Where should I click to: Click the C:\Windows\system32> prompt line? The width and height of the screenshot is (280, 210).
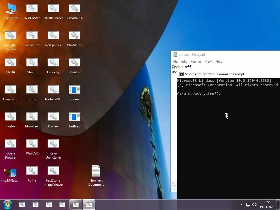pyautogui.click(x=199, y=94)
